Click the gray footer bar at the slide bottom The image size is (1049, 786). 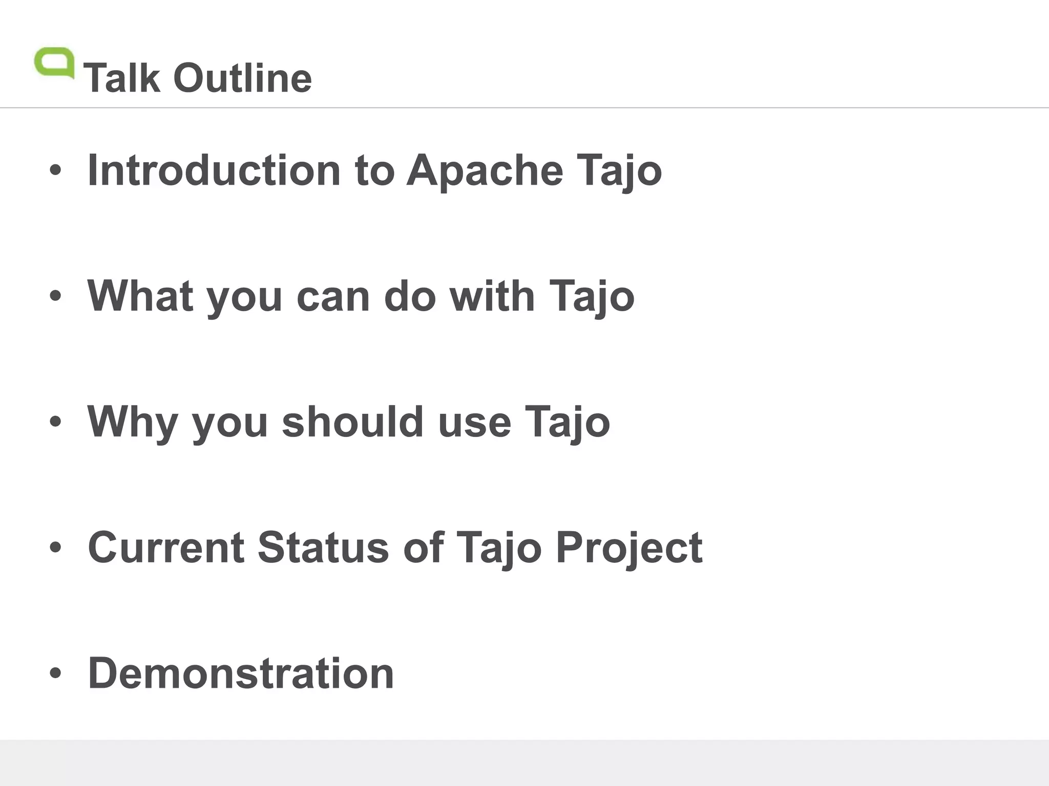[x=524, y=762]
